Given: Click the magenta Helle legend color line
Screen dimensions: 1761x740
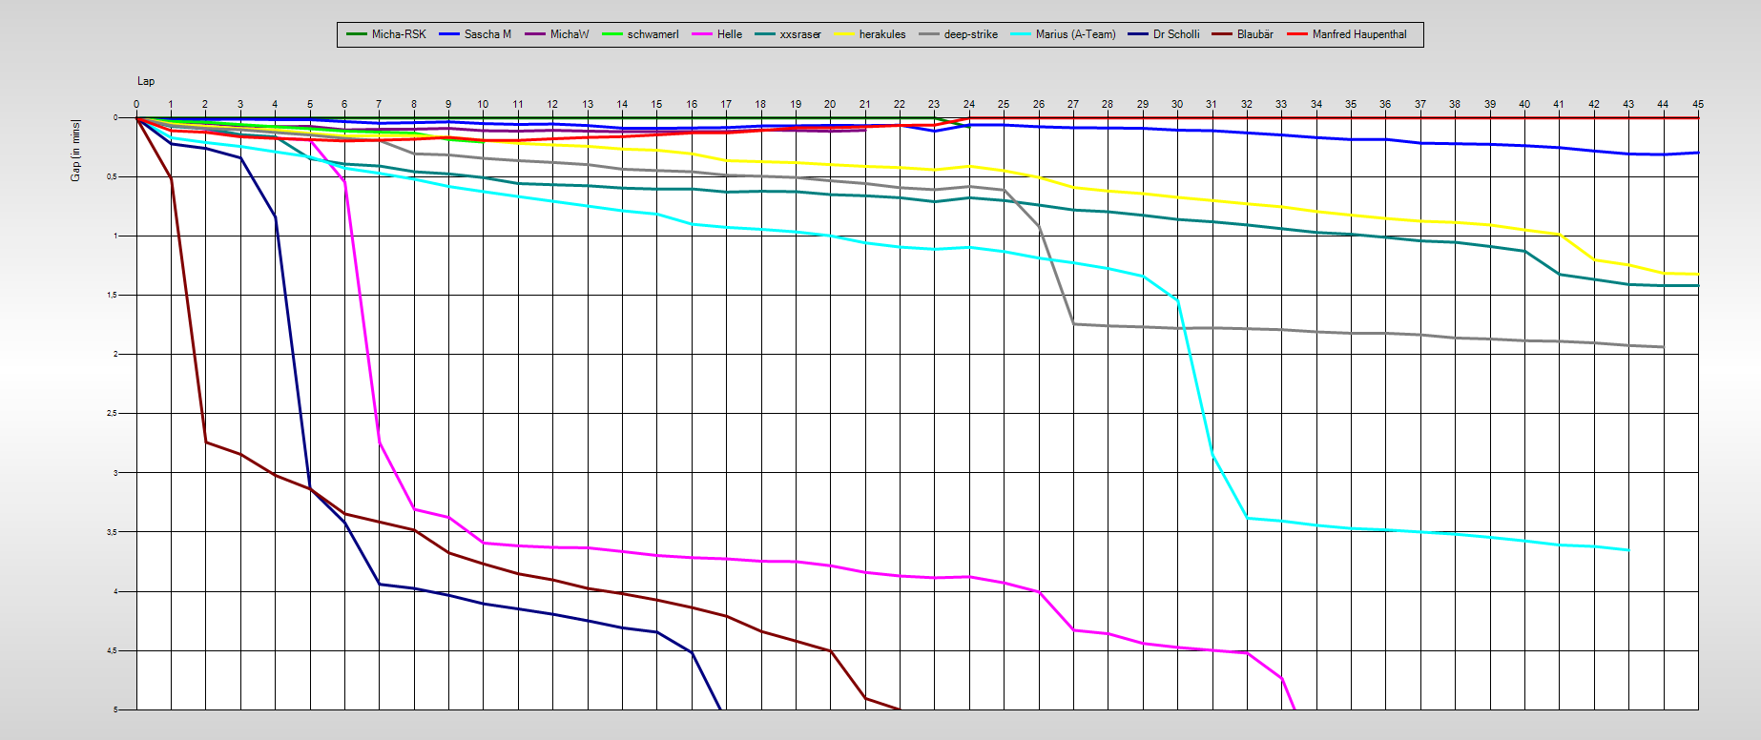Looking at the screenshot, I should [x=702, y=34].
